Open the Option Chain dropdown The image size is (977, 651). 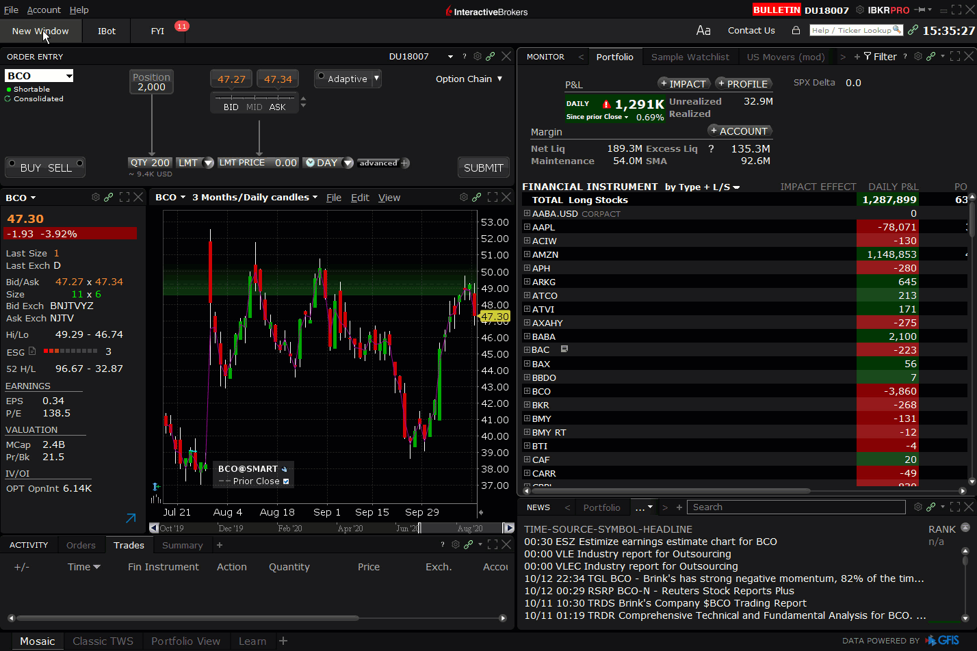469,79
